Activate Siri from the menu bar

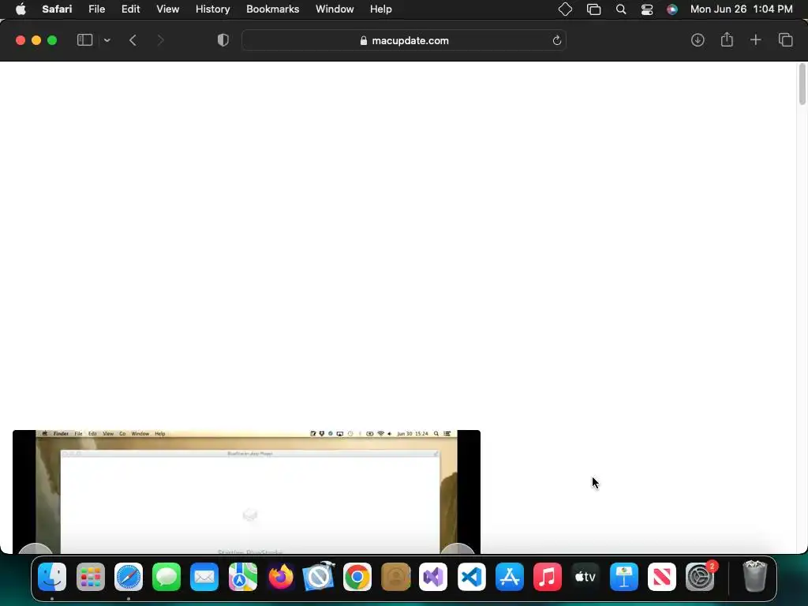click(672, 9)
